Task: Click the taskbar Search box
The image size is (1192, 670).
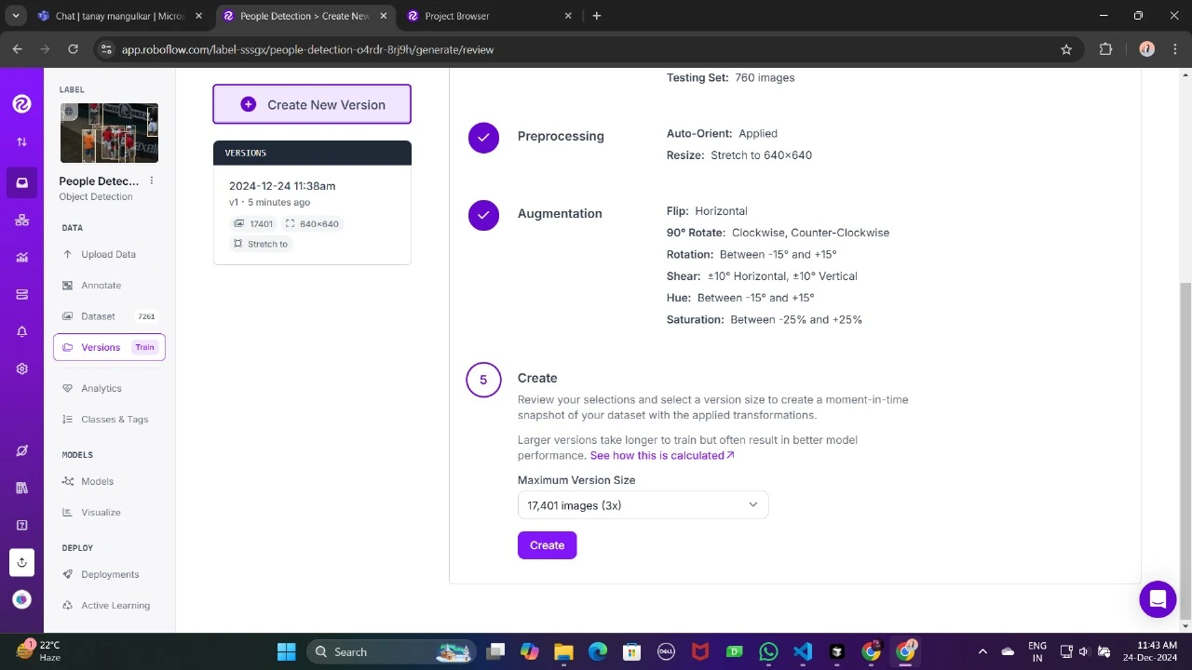Action: coord(391,651)
